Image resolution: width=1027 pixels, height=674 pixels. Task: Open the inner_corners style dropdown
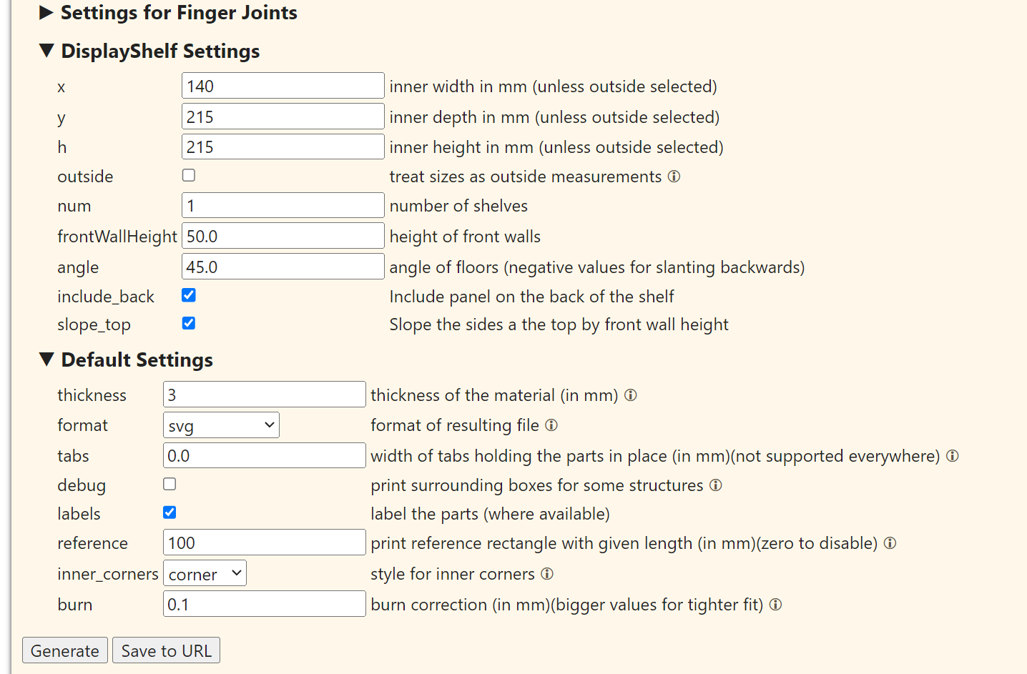pos(205,573)
